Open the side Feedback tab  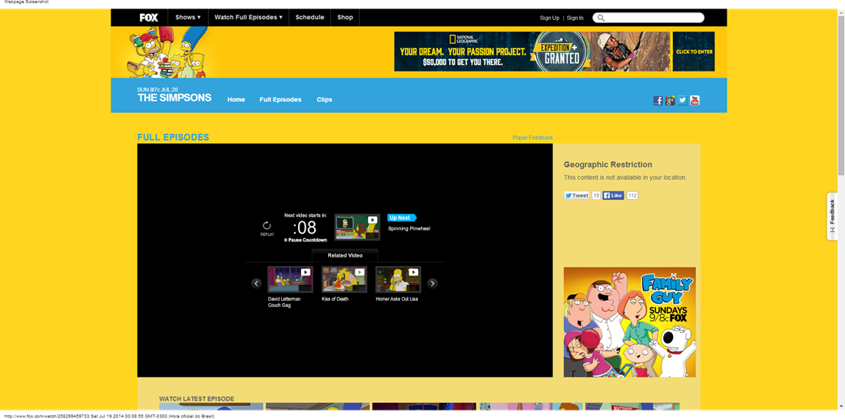coord(831,216)
